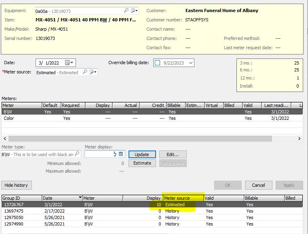Click the Virtual column header

[214, 105]
